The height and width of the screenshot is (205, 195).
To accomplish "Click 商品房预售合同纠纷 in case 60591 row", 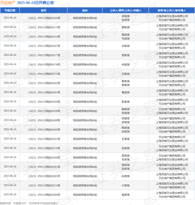I will [85, 139].
